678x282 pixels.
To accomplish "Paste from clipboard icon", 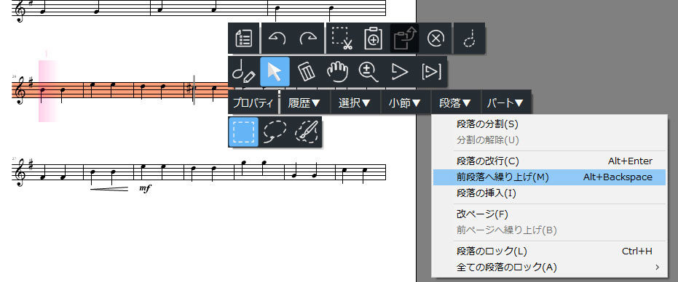I will tap(373, 39).
